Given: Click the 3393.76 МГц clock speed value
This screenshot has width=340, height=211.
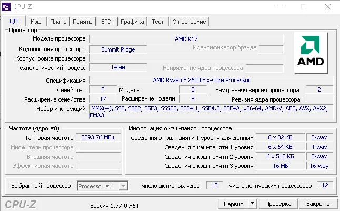Looking at the screenshot, I should click(x=98, y=137).
